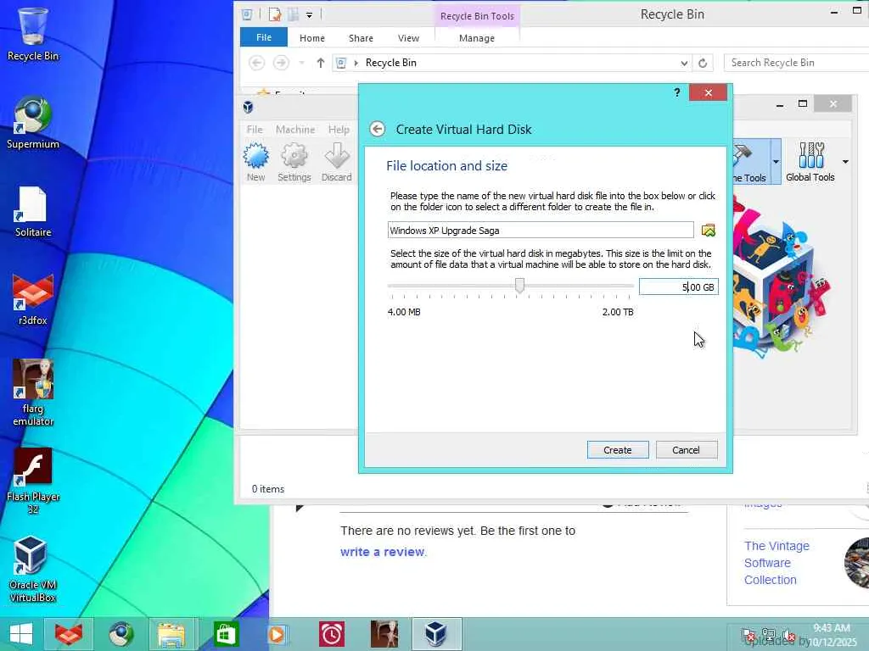
Task: Open the File tab in Recycle Bin
Action: click(x=264, y=37)
